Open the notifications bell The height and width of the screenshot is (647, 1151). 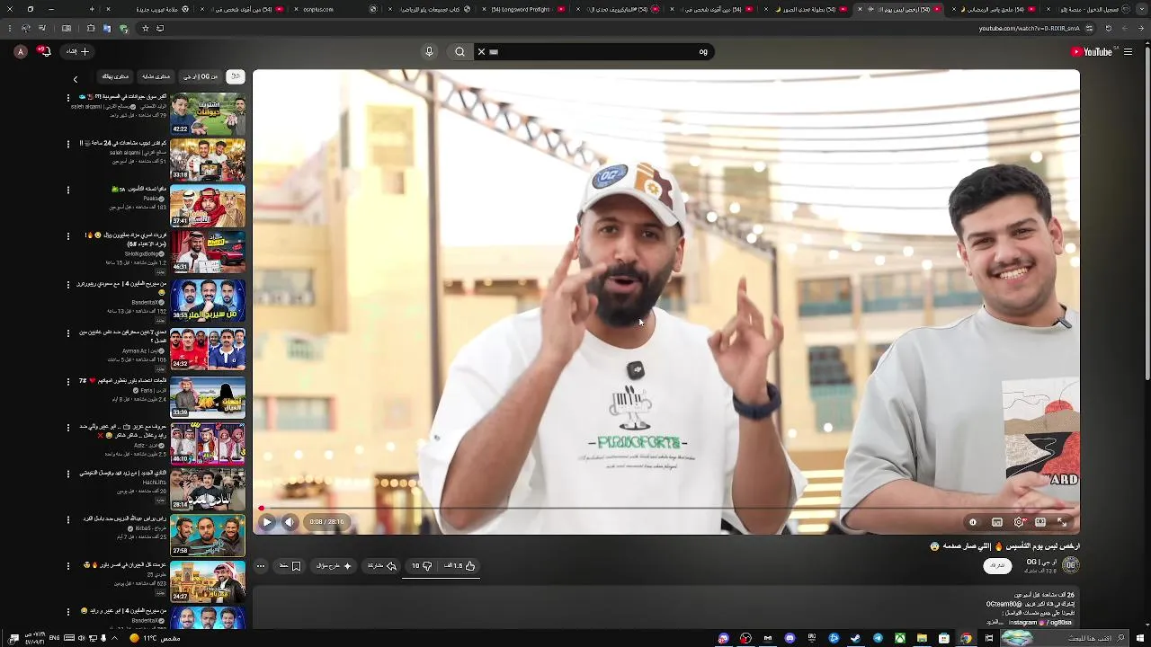tap(43, 52)
